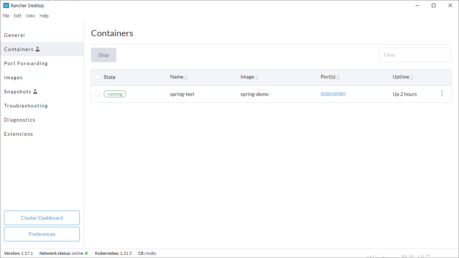Click the CE: moby status entry

(x=147, y=253)
